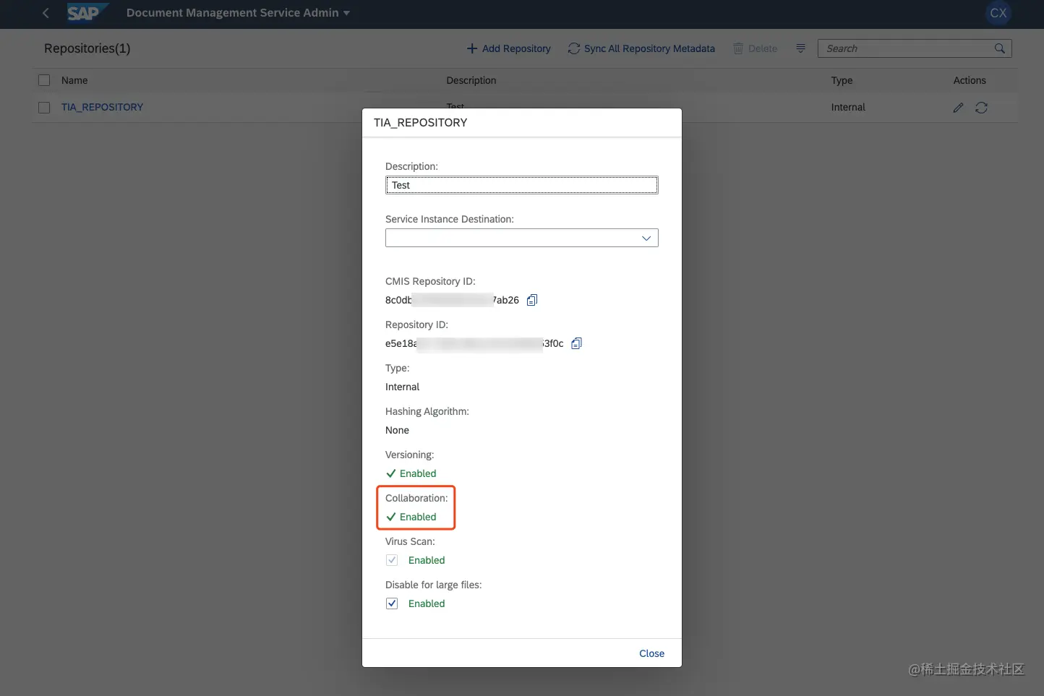Image resolution: width=1044 pixels, height=696 pixels.
Task: Click Add Repository button
Action: (x=508, y=48)
